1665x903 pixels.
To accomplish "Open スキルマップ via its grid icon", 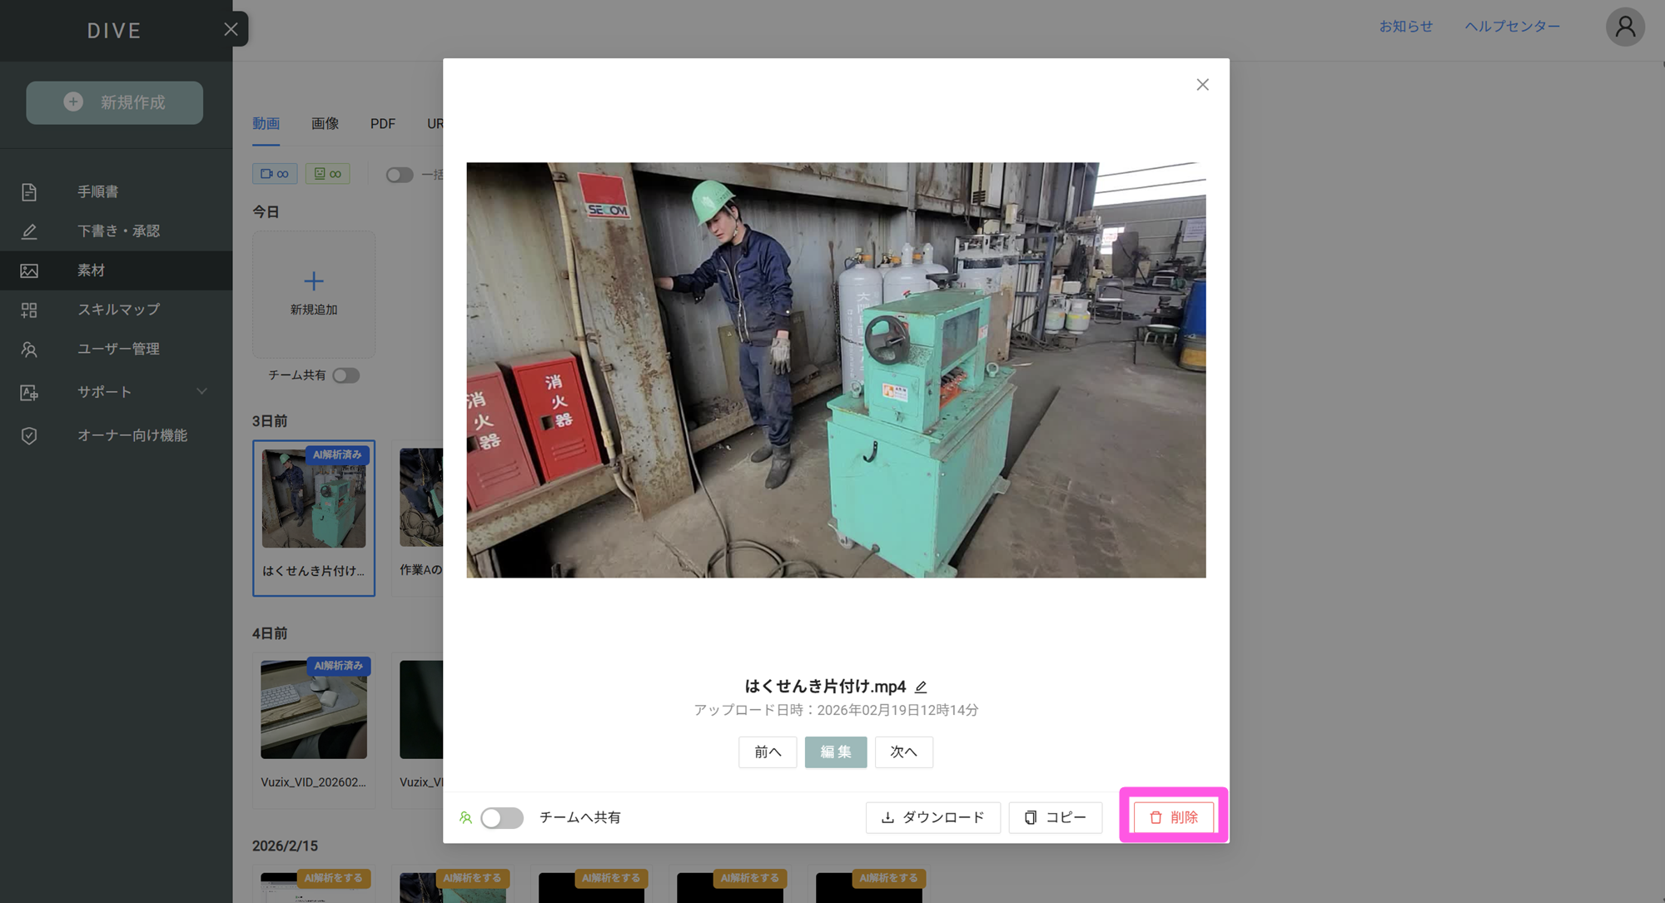I will 29,310.
